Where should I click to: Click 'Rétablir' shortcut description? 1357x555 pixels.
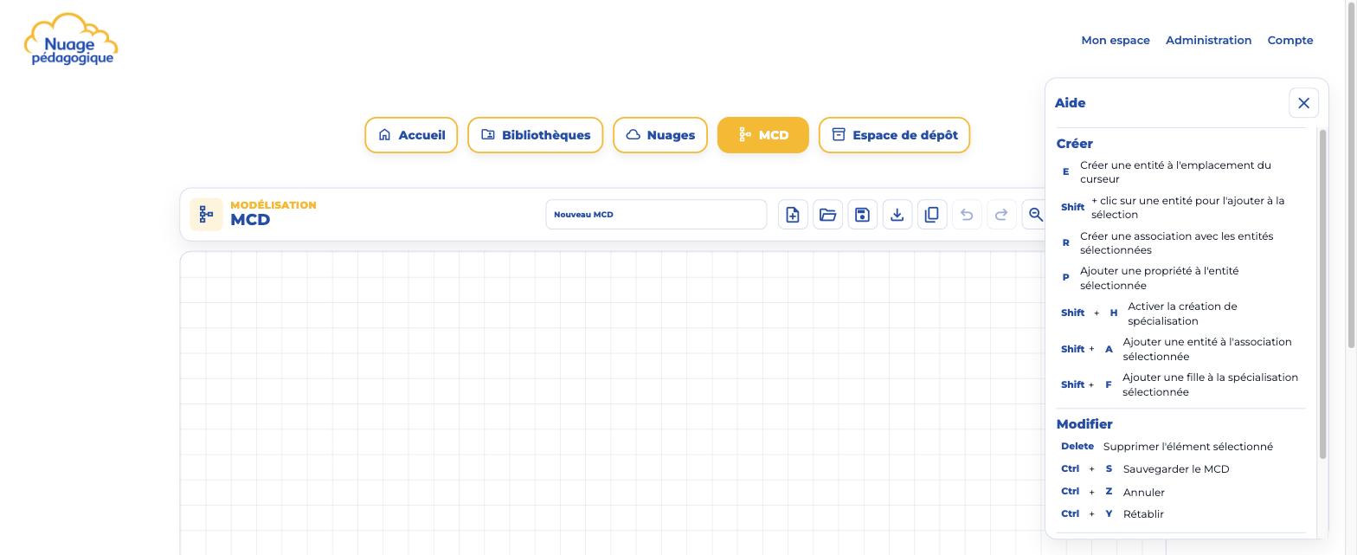tap(1143, 514)
